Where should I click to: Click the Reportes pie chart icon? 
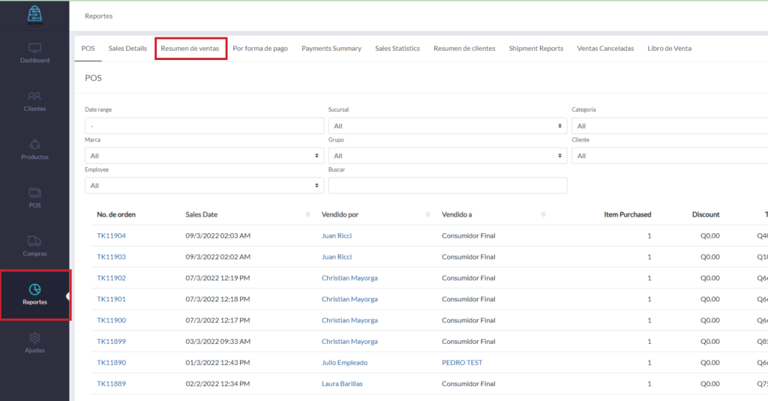coord(34,289)
